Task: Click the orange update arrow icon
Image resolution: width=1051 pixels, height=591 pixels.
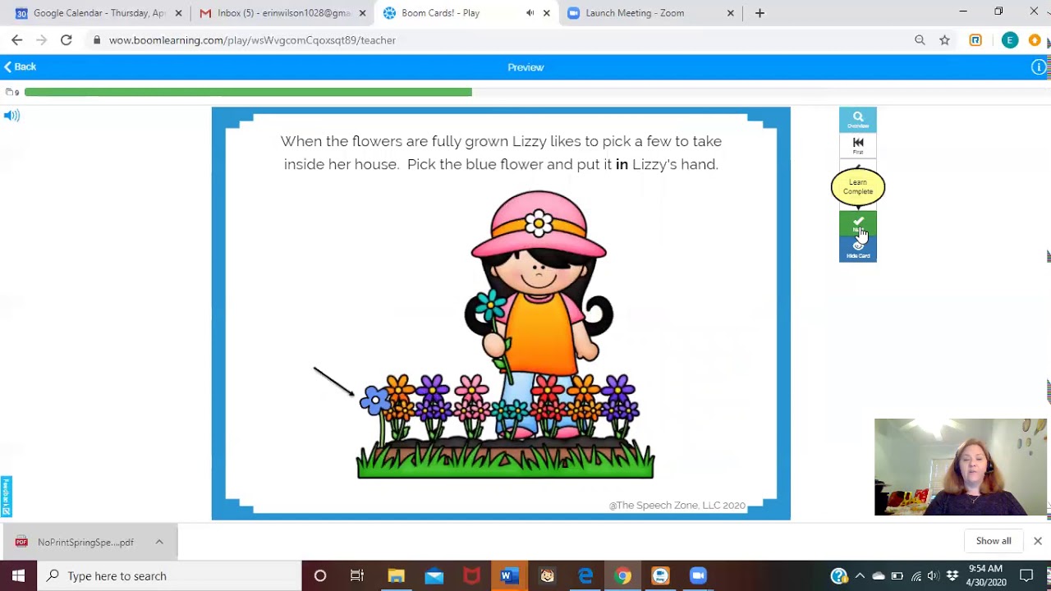Action: click(x=1035, y=40)
